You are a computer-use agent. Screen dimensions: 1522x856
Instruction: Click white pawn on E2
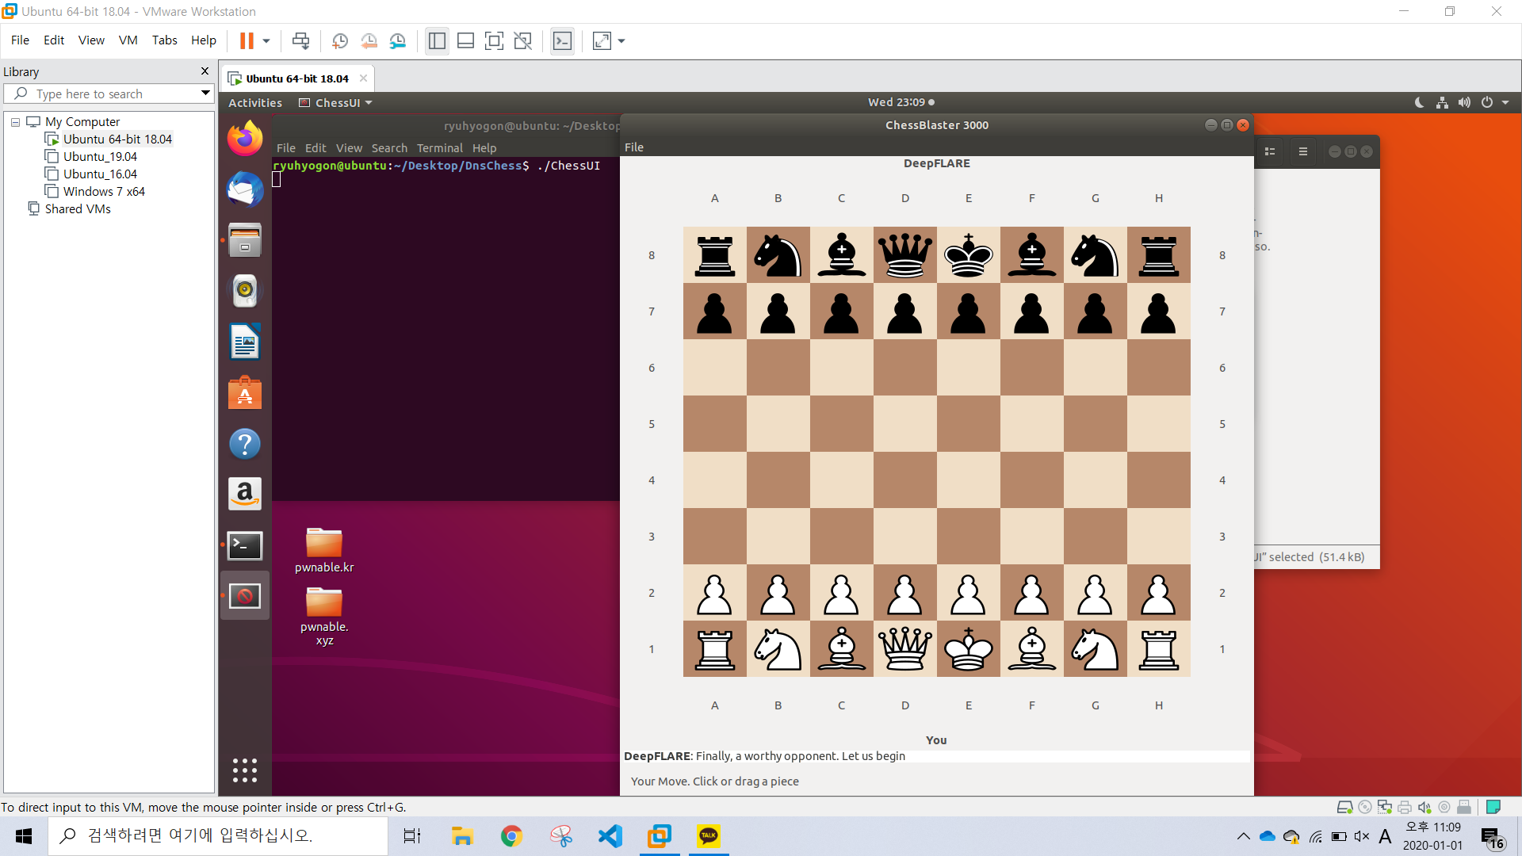click(968, 594)
